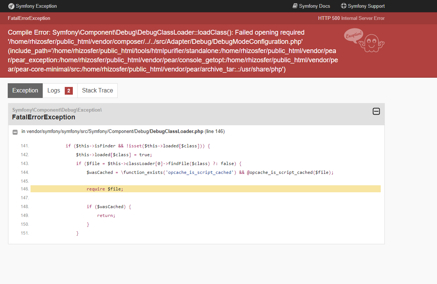This screenshot has width=437, height=284.
Task: Click the Exception ghost illustration
Action: [x=364, y=40]
